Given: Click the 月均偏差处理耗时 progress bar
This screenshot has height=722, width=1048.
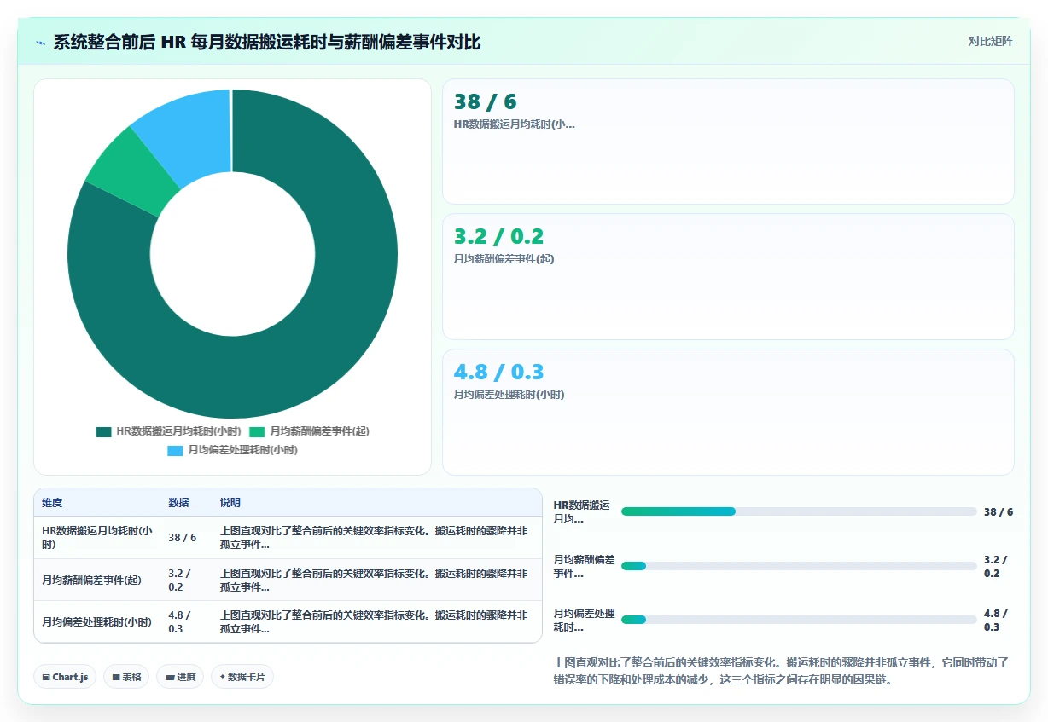Looking at the screenshot, I should tap(799, 620).
